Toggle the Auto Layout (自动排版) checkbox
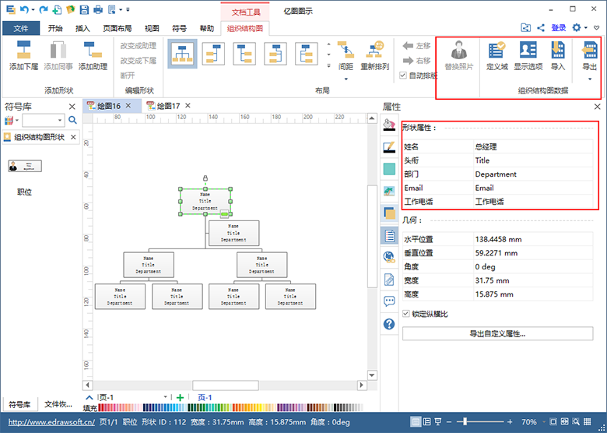 pyautogui.click(x=403, y=76)
